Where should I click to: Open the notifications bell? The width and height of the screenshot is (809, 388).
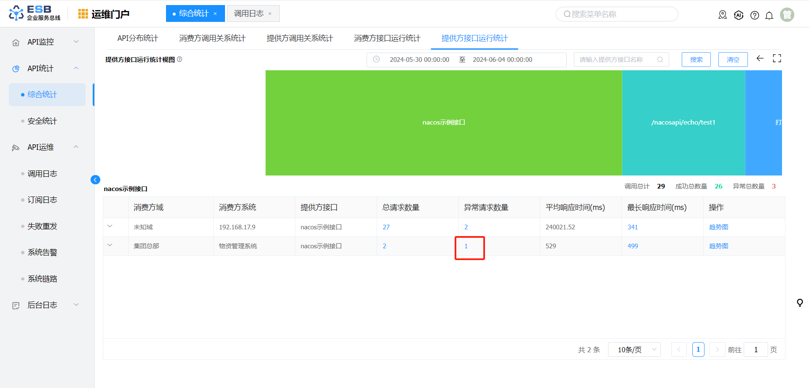pos(769,16)
